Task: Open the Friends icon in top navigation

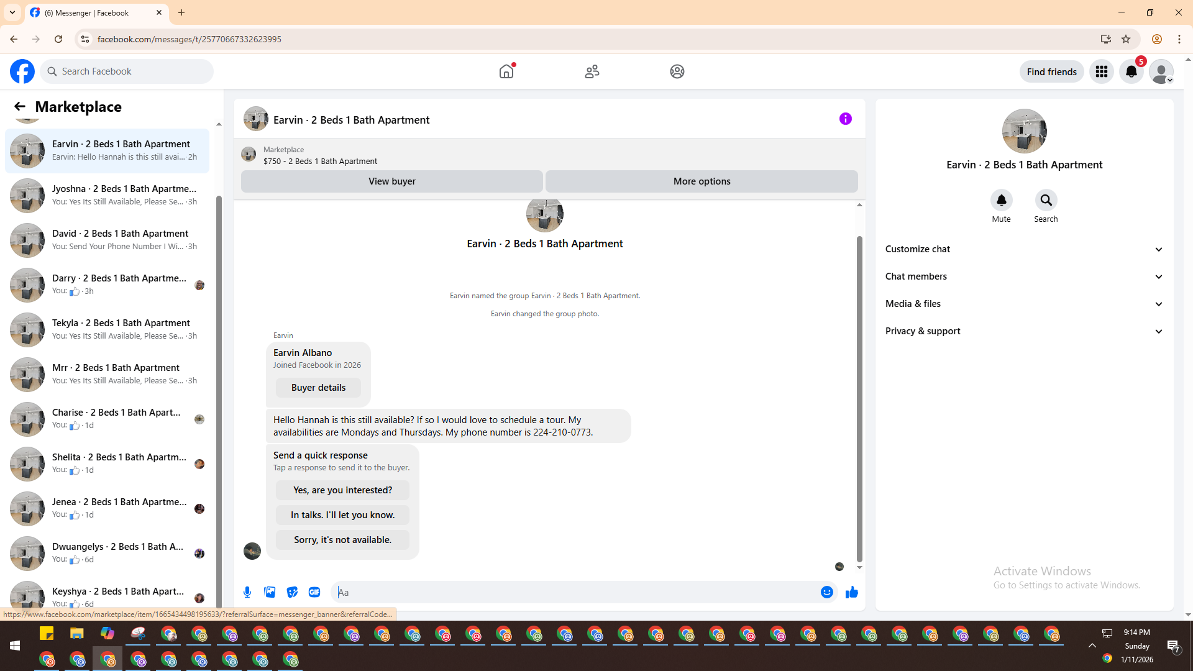Action: coord(592,71)
